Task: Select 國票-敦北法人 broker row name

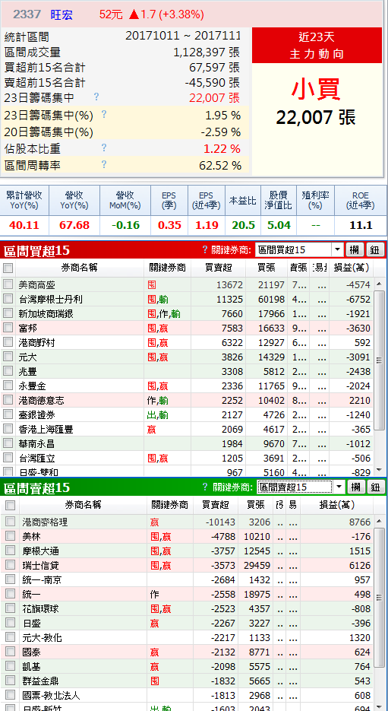Action: pos(51,696)
